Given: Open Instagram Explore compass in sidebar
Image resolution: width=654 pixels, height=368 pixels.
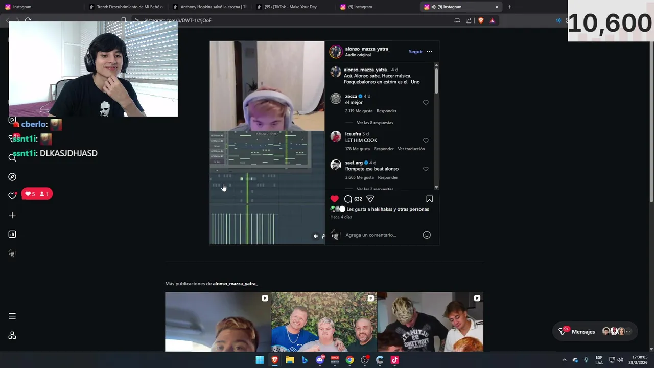Looking at the screenshot, I should (x=12, y=177).
